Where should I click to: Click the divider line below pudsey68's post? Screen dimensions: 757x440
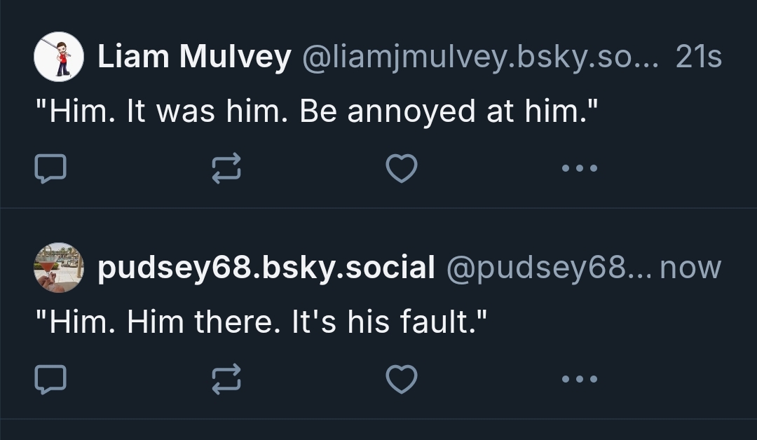[378, 419]
